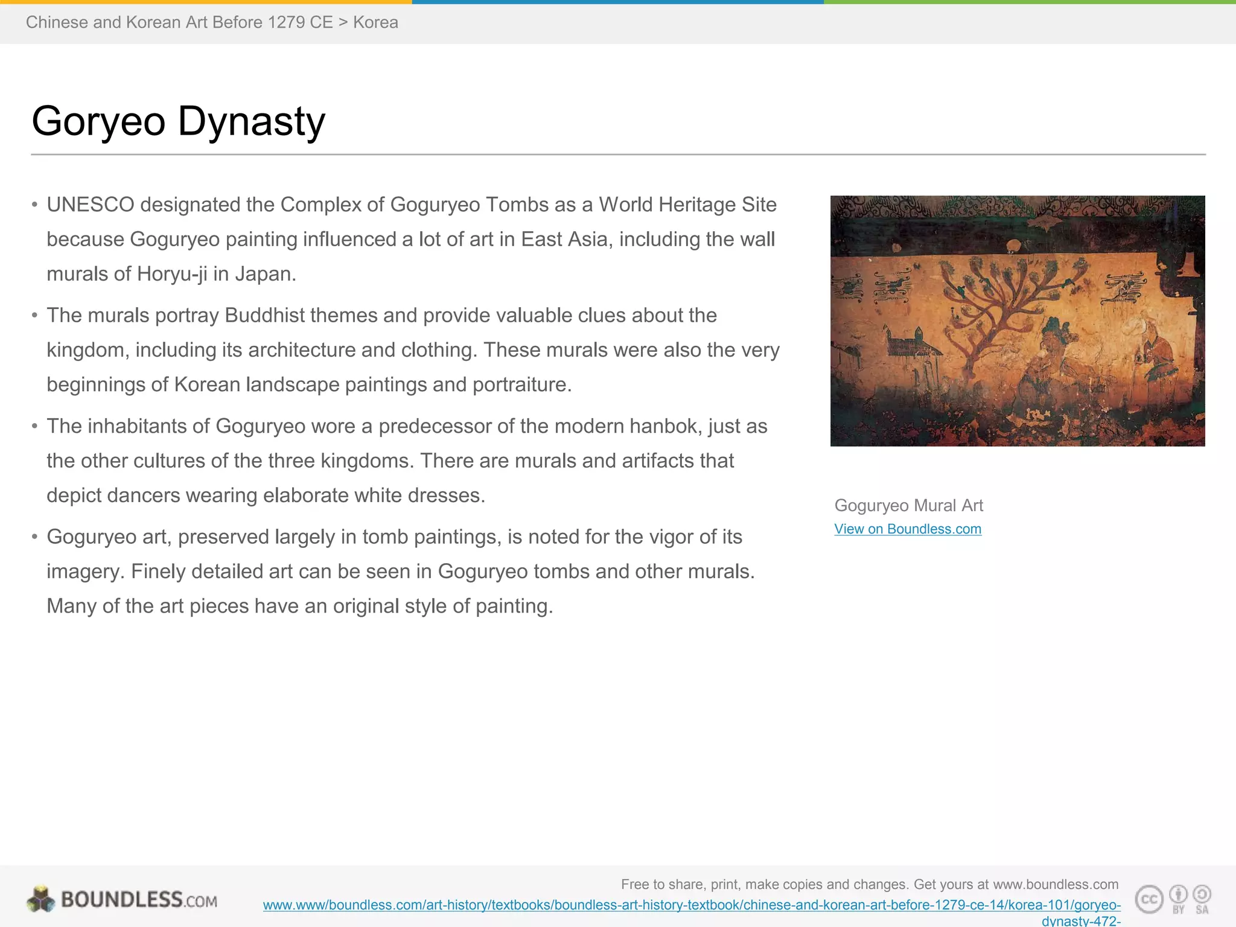Click the bullet mentioning modern hanbok
Image resolution: width=1236 pixels, height=927 pixels.
pos(407,461)
